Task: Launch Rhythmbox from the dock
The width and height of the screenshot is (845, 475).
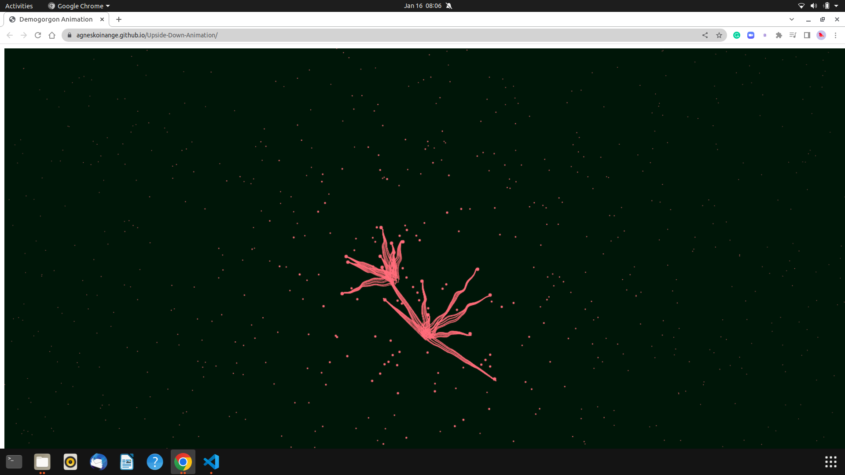Action: click(x=70, y=462)
